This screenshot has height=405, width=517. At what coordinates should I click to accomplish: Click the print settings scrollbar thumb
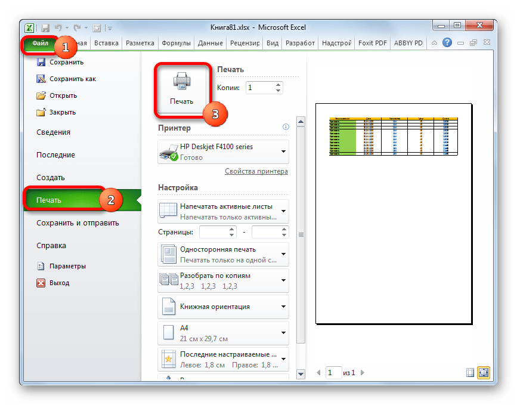[301, 235]
